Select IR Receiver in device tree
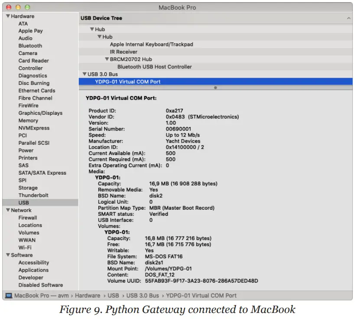Viewport: 355px width, 319px height. pyautogui.click(x=124, y=52)
